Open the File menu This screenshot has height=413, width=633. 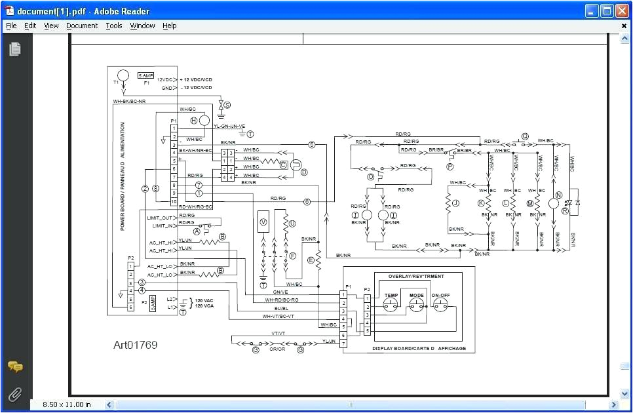10,26
